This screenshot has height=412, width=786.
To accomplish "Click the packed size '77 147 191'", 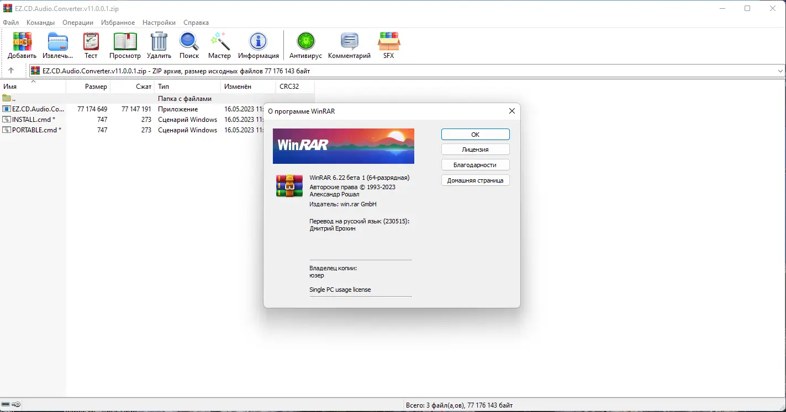I will tap(136, 109).
